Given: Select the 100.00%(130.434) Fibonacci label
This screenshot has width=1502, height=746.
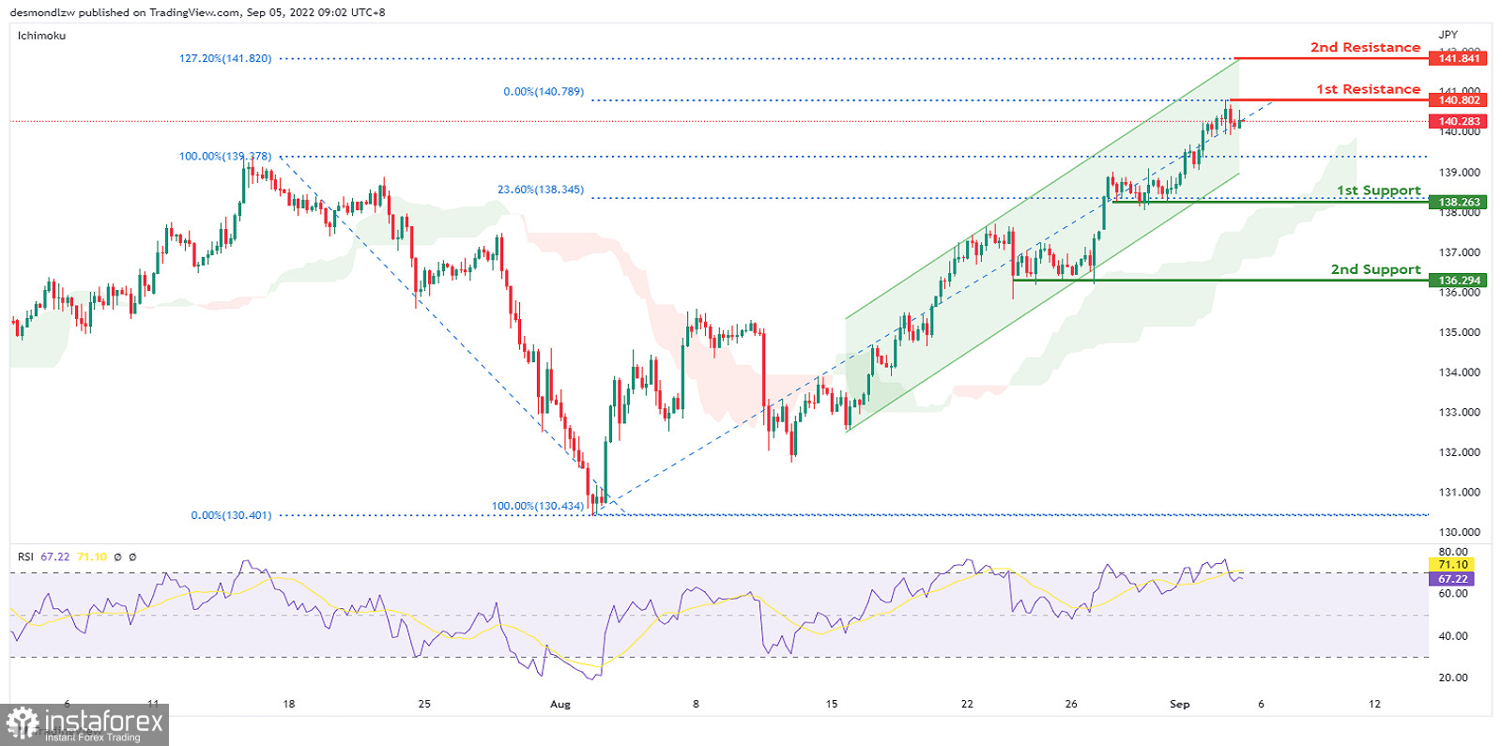Looking at the screenshot, I should tap(538, 506).
